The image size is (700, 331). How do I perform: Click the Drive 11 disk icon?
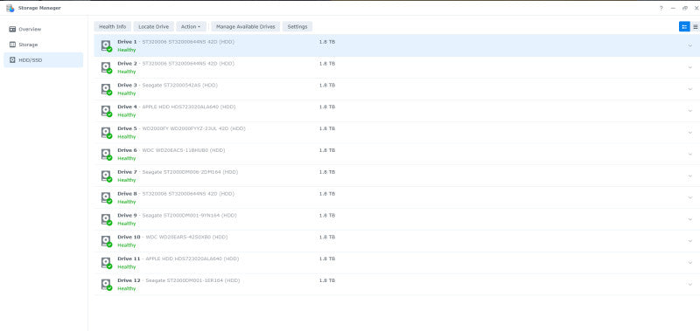[106, 263]
